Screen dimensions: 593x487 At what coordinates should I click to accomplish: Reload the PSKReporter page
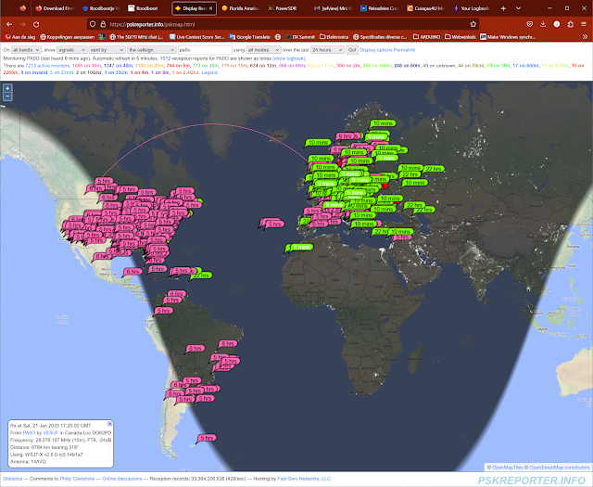click(x=36, y=24)
